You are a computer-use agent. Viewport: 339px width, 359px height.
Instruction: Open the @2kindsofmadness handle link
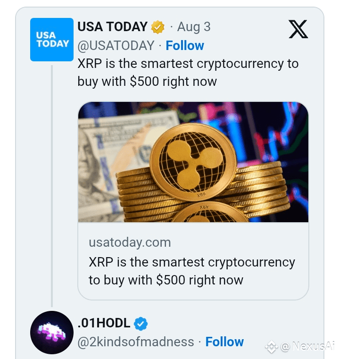pos(136,342)
